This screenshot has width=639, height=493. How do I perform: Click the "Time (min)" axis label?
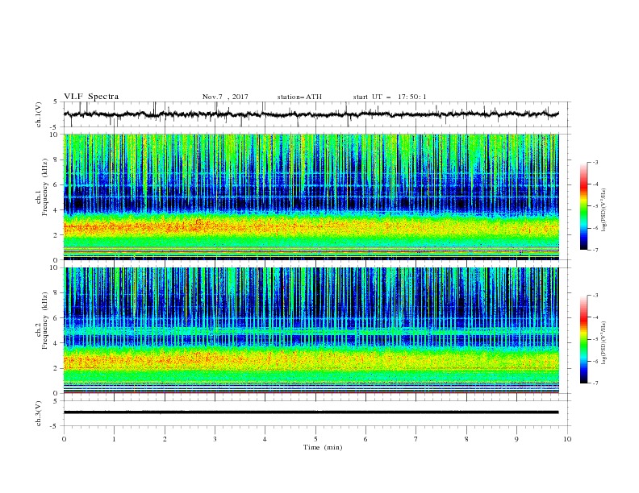coord(323,447)
